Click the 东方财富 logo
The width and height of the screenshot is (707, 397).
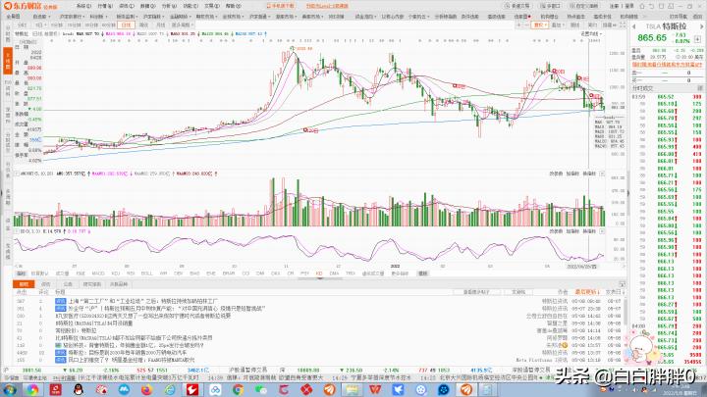25,6
